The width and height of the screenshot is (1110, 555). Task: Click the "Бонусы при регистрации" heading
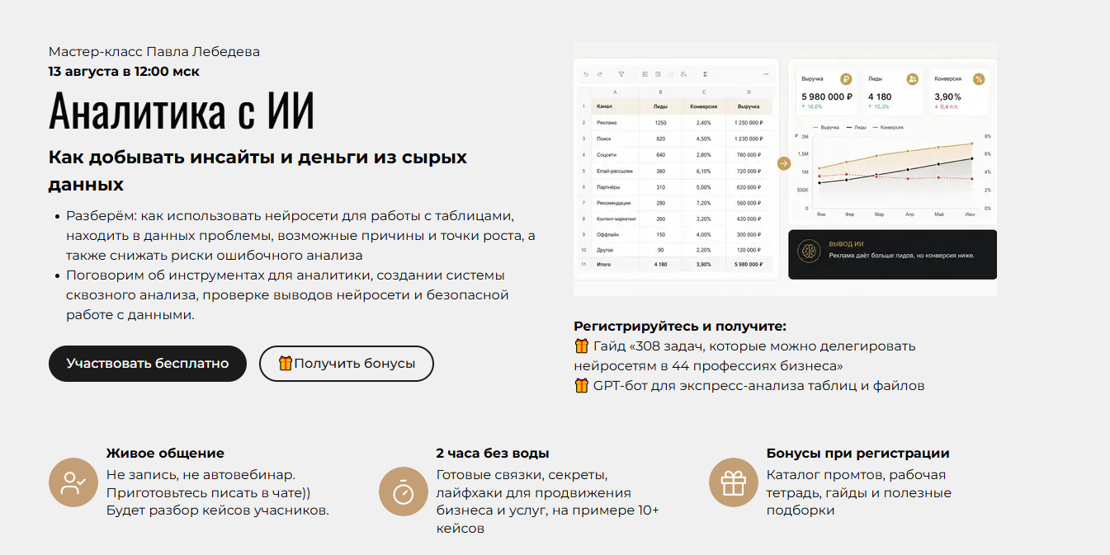858,454
